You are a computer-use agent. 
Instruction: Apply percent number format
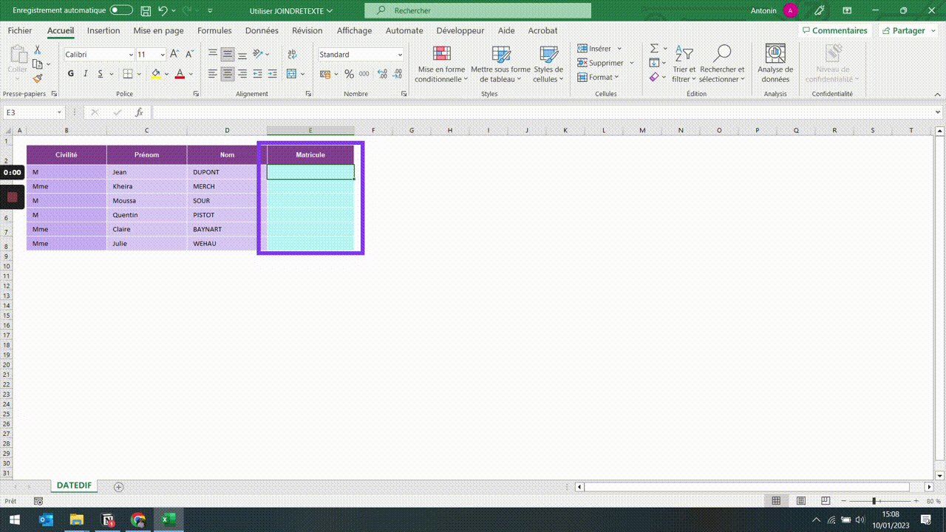[348, 74]
